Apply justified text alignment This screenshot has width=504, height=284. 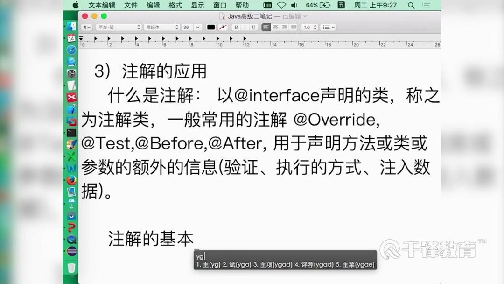click(293, 27)
